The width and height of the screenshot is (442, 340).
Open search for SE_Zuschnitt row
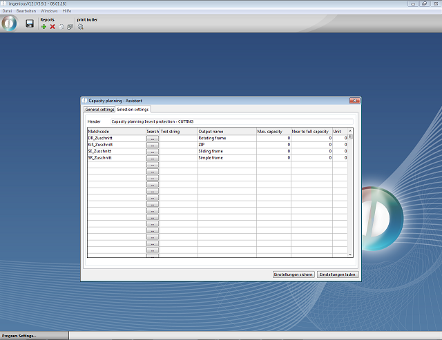pos(153,152)
